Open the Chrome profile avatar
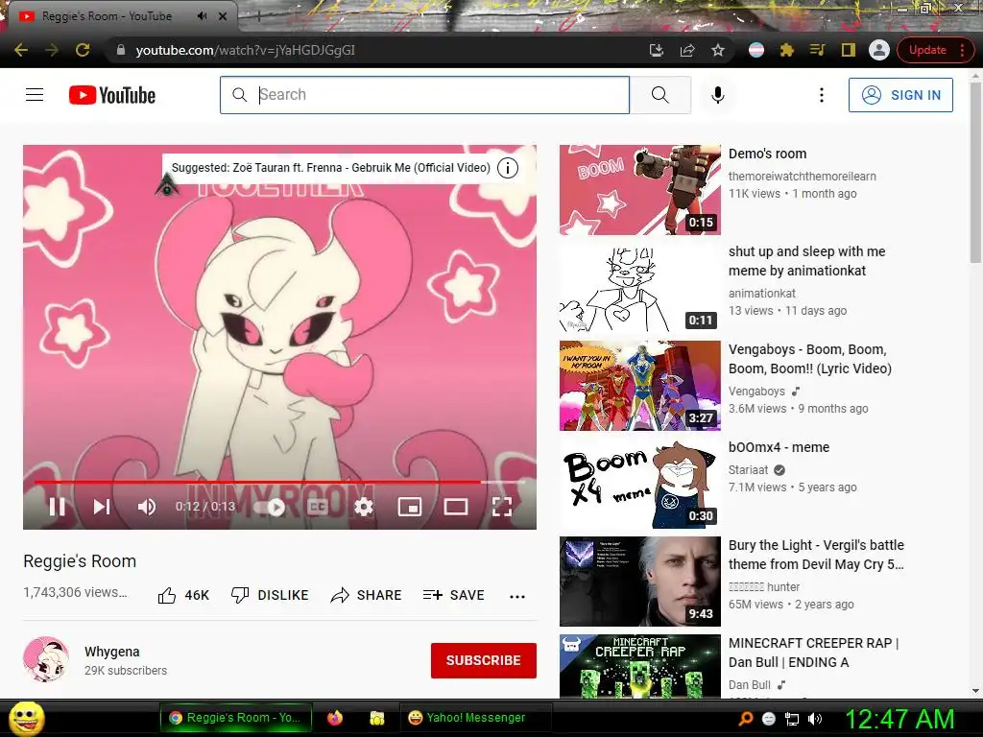This screenshot has width=983, height=737. [x=879, y=50]
